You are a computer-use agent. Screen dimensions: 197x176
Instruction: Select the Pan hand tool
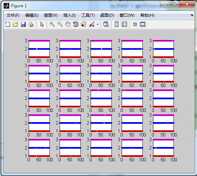(68, 24)
